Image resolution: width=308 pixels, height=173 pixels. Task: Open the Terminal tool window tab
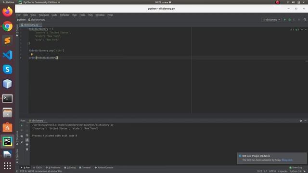tap(85, 168)
